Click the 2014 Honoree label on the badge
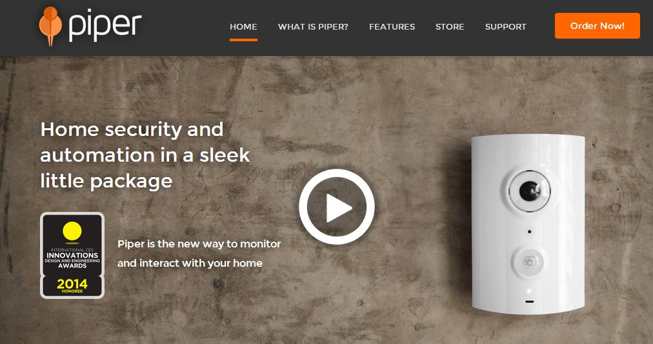 click(x=72, y=285)
